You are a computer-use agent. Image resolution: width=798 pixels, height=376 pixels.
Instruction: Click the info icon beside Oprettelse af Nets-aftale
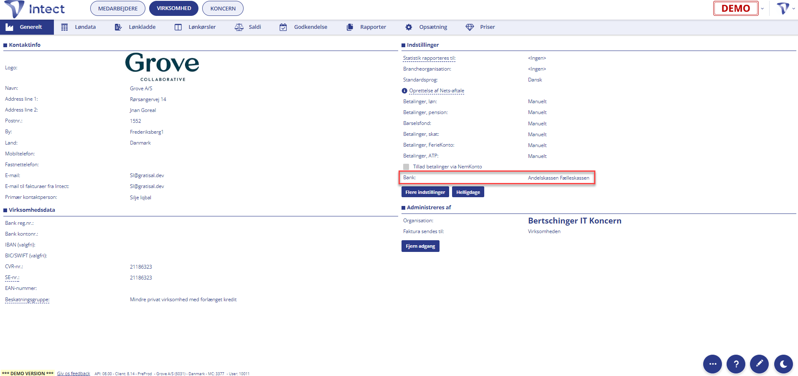404,91
